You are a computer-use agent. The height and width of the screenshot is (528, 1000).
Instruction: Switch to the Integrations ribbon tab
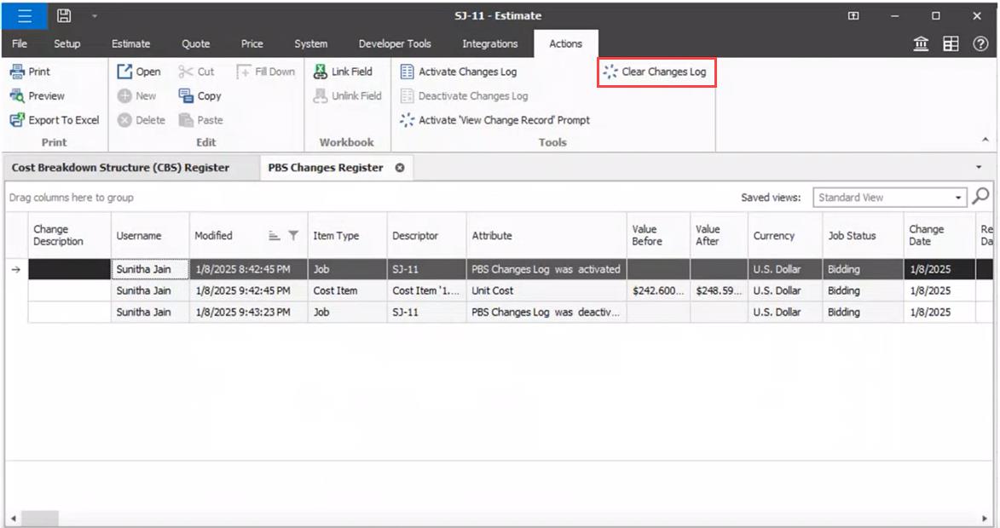point(490,43)
